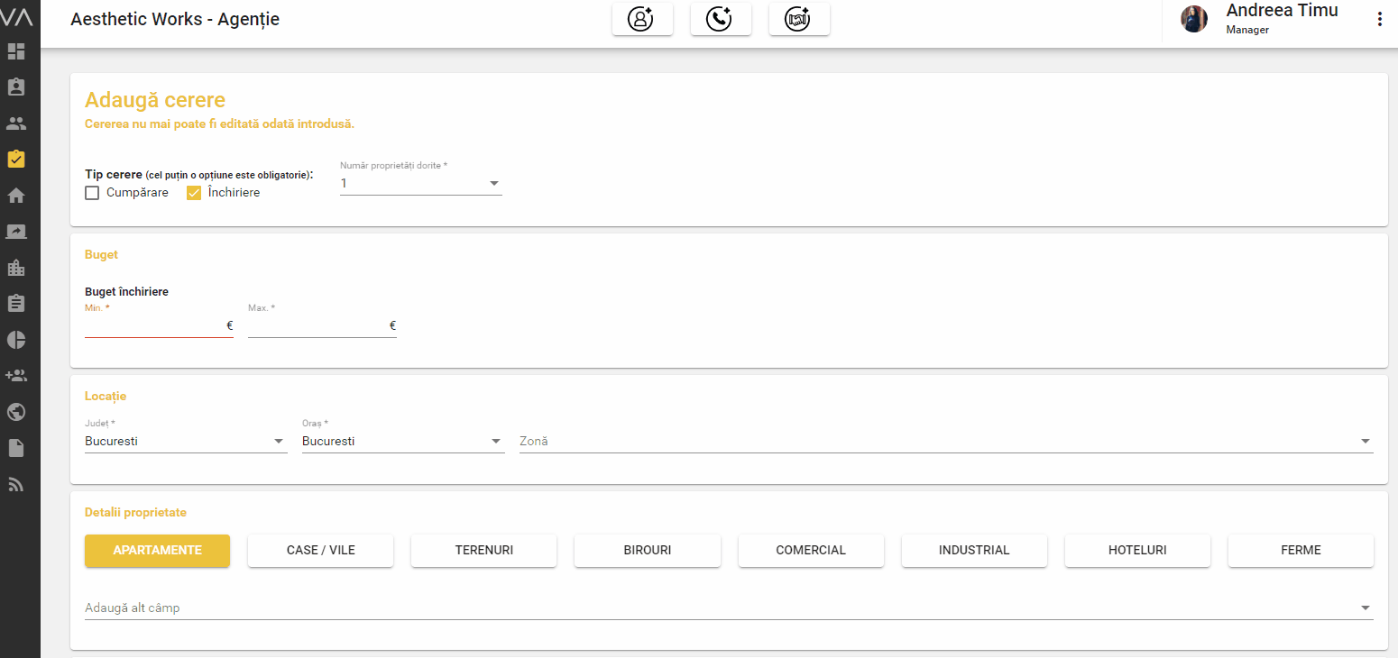Open the pie chart icon in sidebar

[x=16, y=340]
